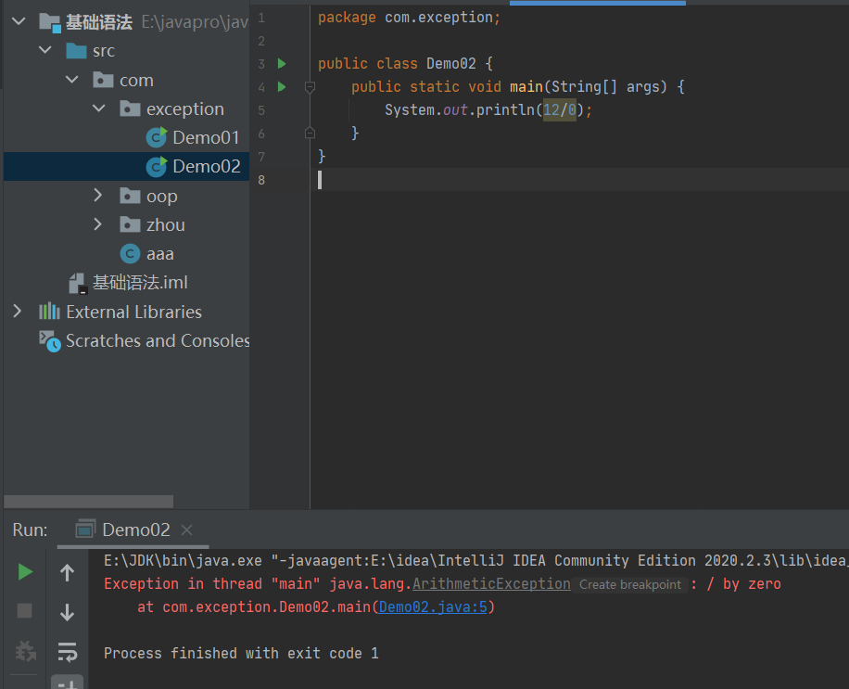Click the 'Process finished with exit code 1' text

[241, 653]
